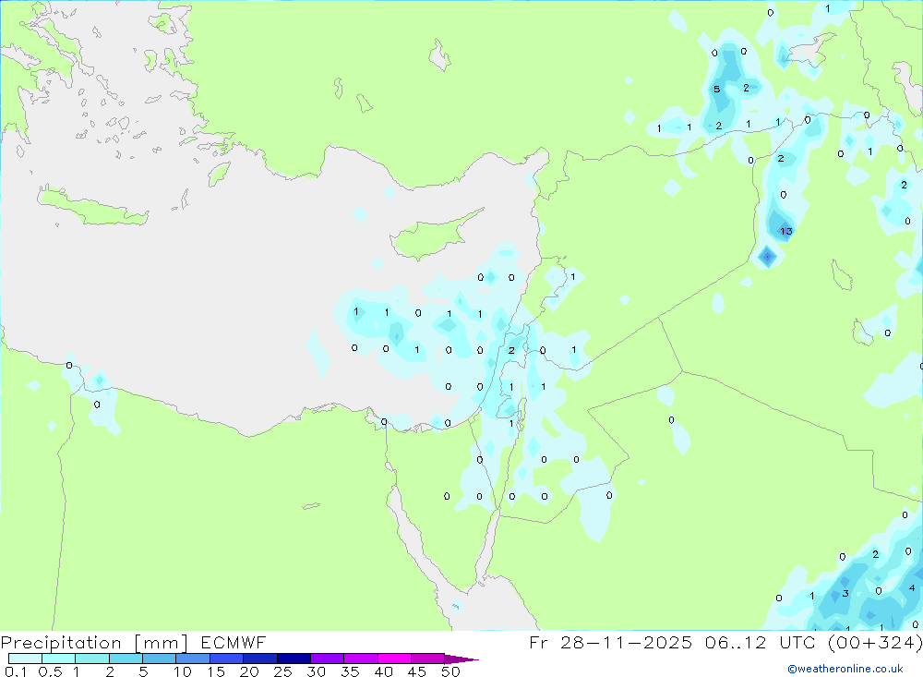
Task: Pick the 15–20 mm legend color swatch
Action: pyautogui.click(x=227, y=659)
